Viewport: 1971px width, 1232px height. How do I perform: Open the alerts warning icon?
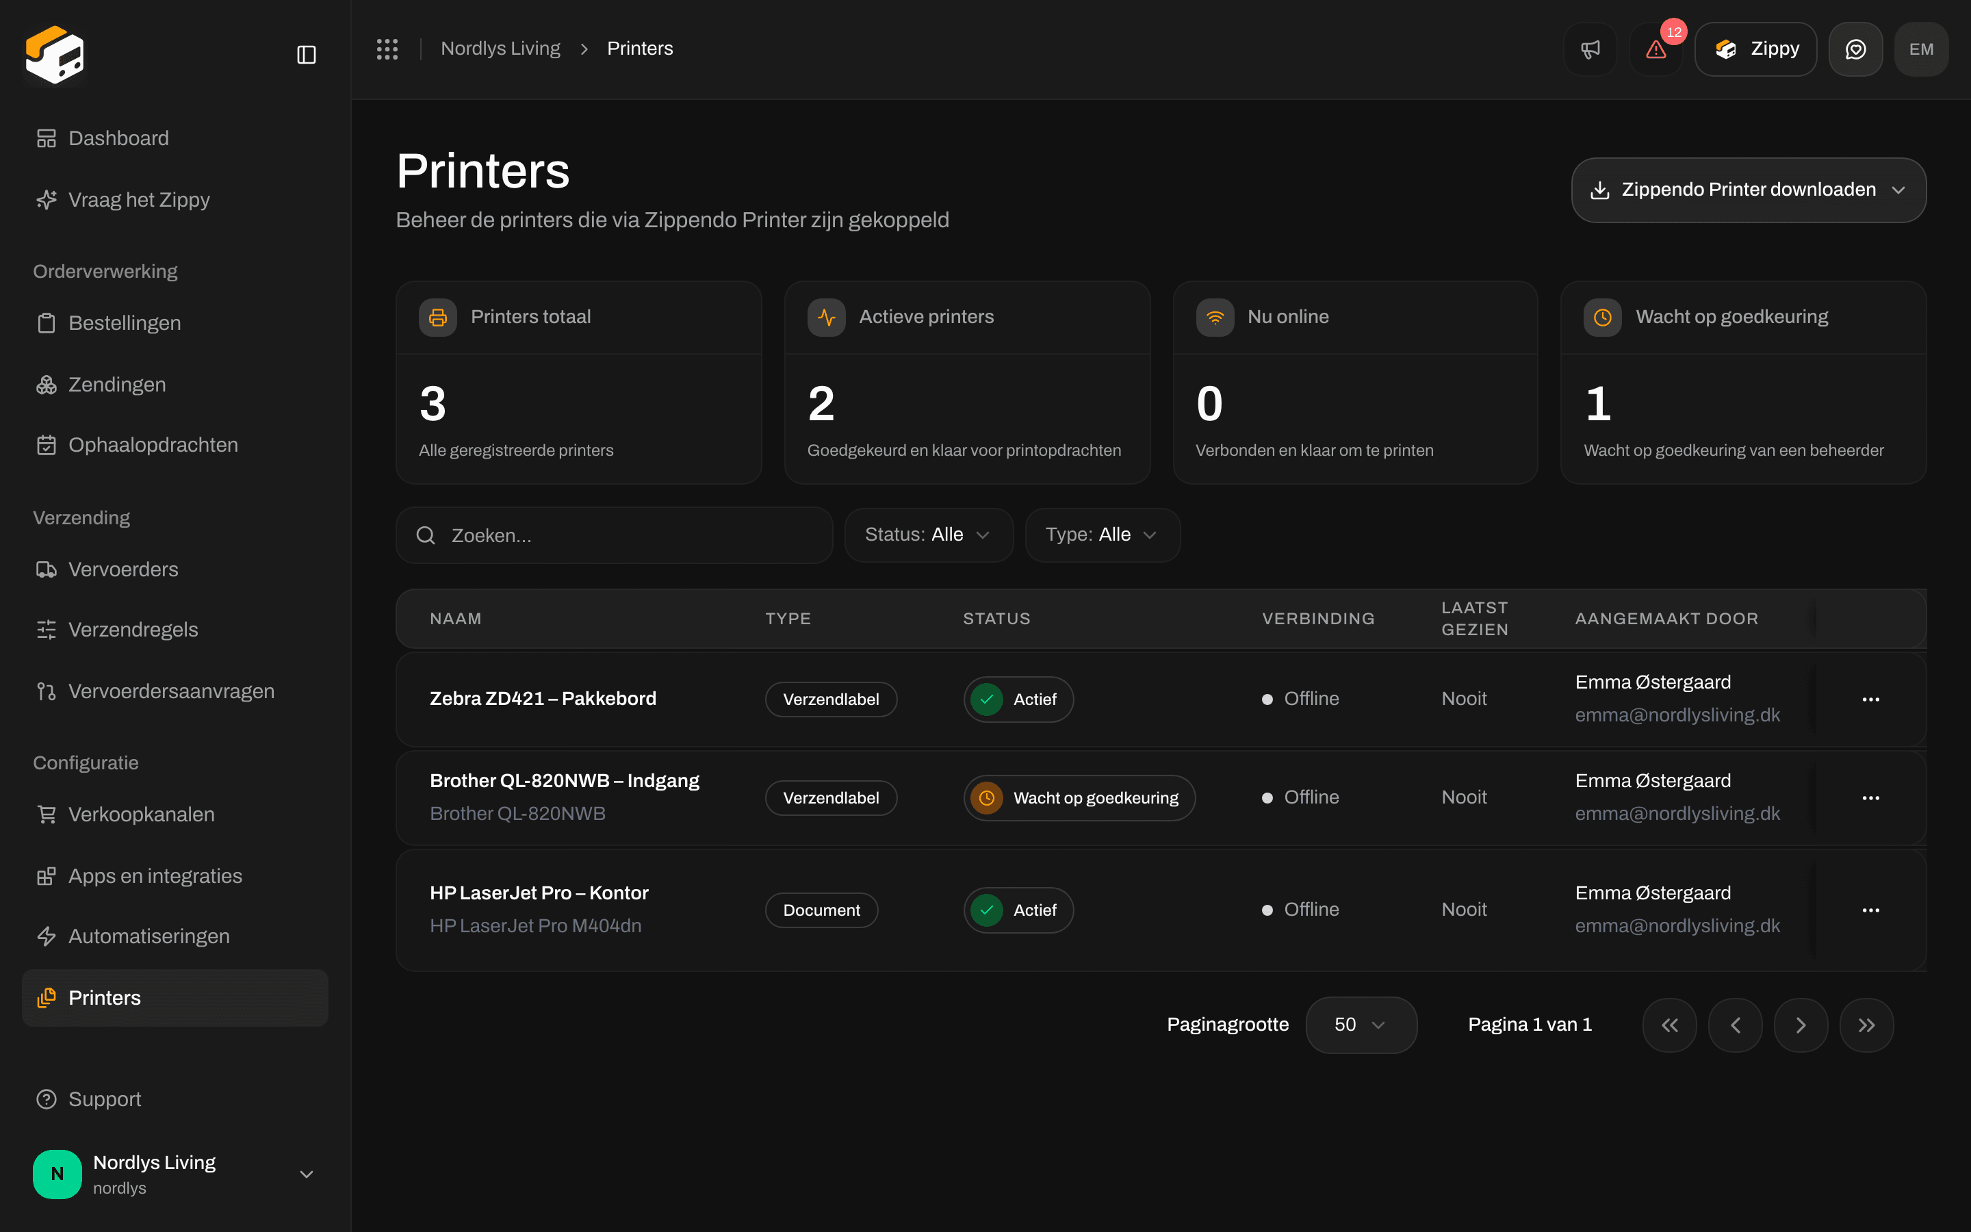point(1656,49)
